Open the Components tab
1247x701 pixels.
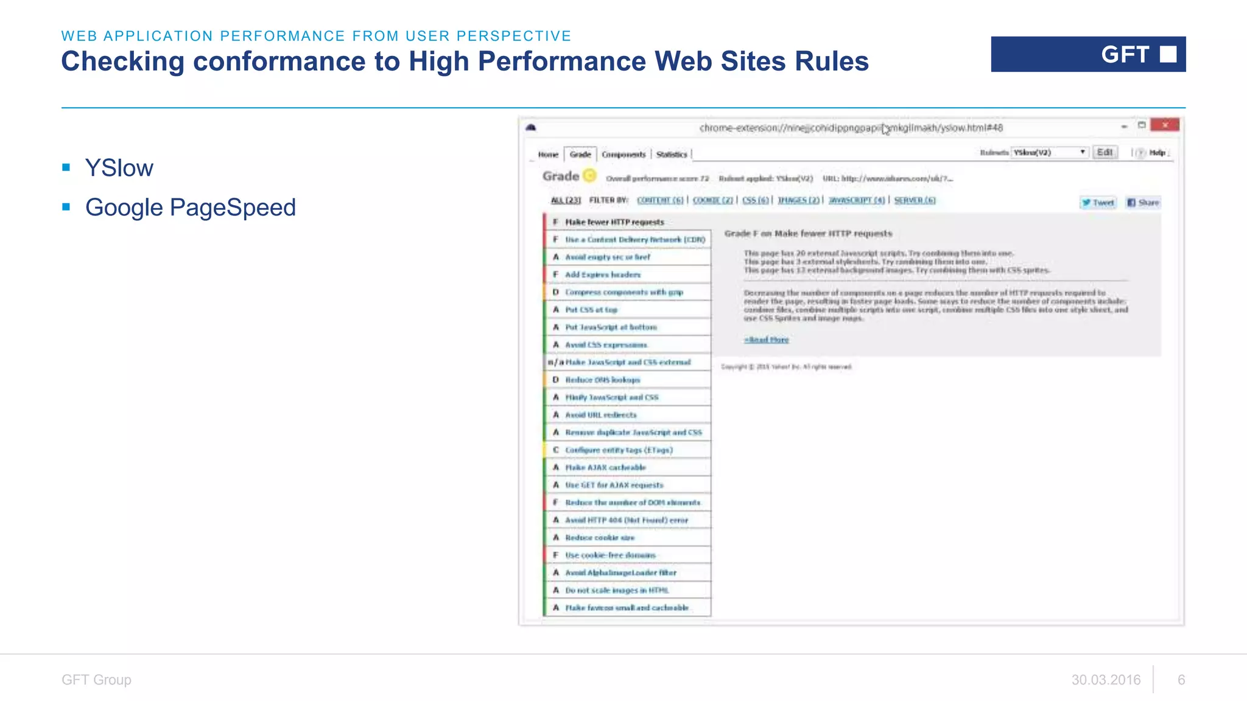coord(623,155)
